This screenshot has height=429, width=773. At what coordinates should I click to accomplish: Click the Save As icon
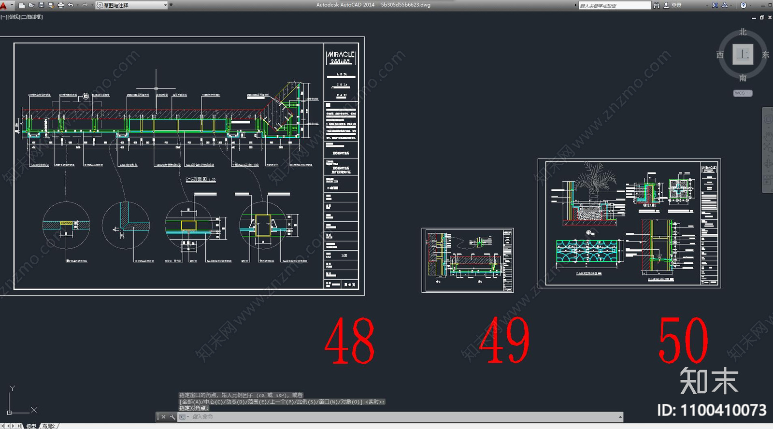(x=51, y=5)
